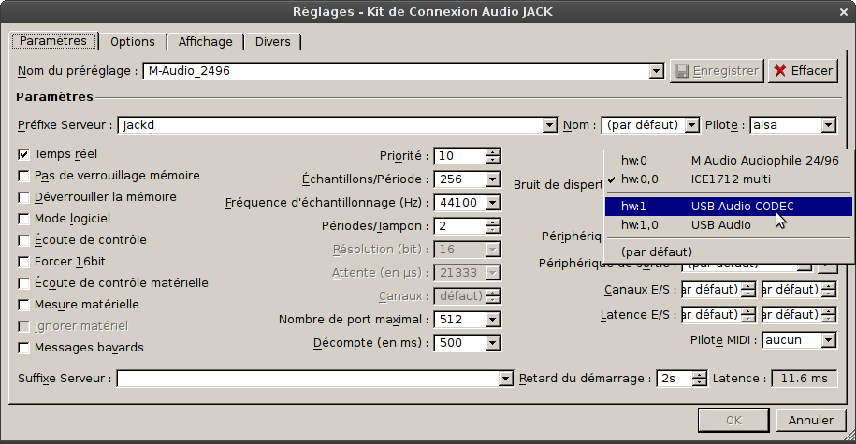Check Écoute de contrôle matérielle

[23, 283]
